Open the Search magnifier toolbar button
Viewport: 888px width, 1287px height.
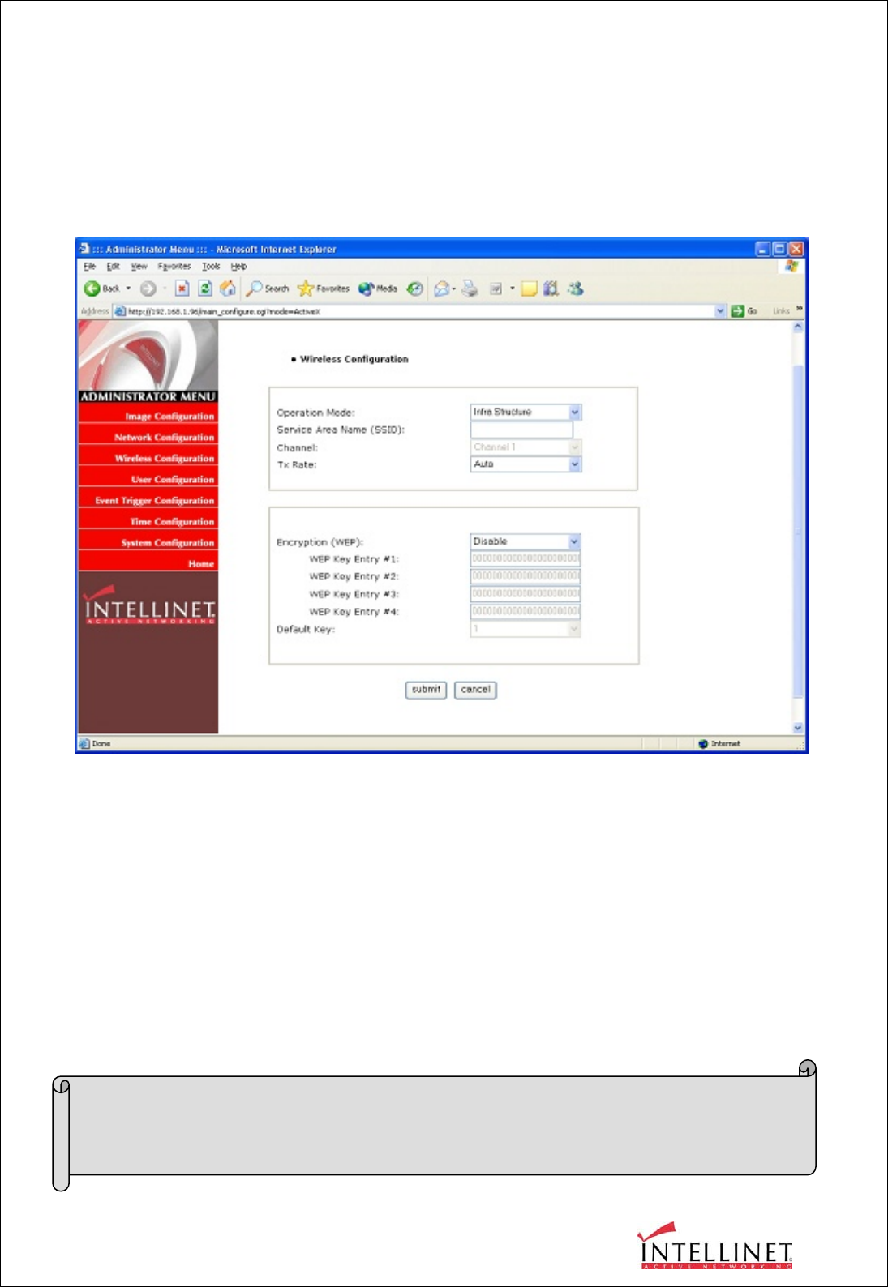click(x=268, y=289)
